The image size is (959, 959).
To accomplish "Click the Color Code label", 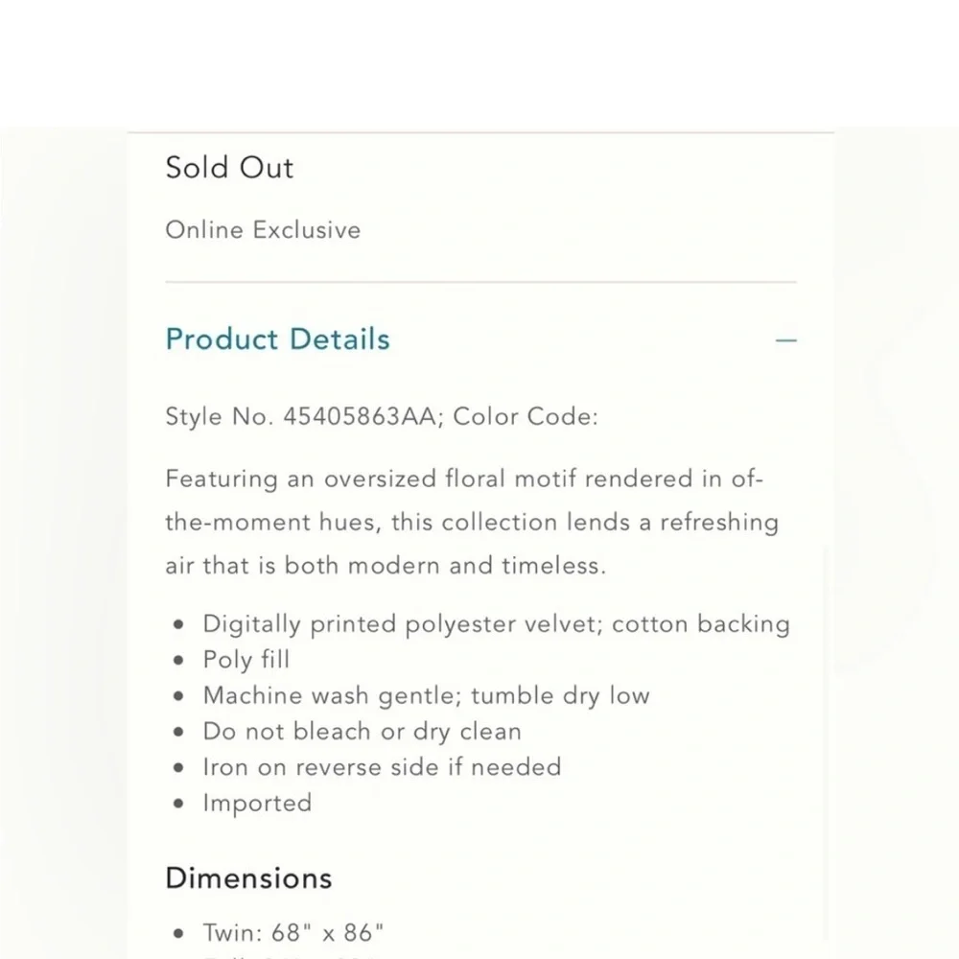I will (x=526, y=416).
